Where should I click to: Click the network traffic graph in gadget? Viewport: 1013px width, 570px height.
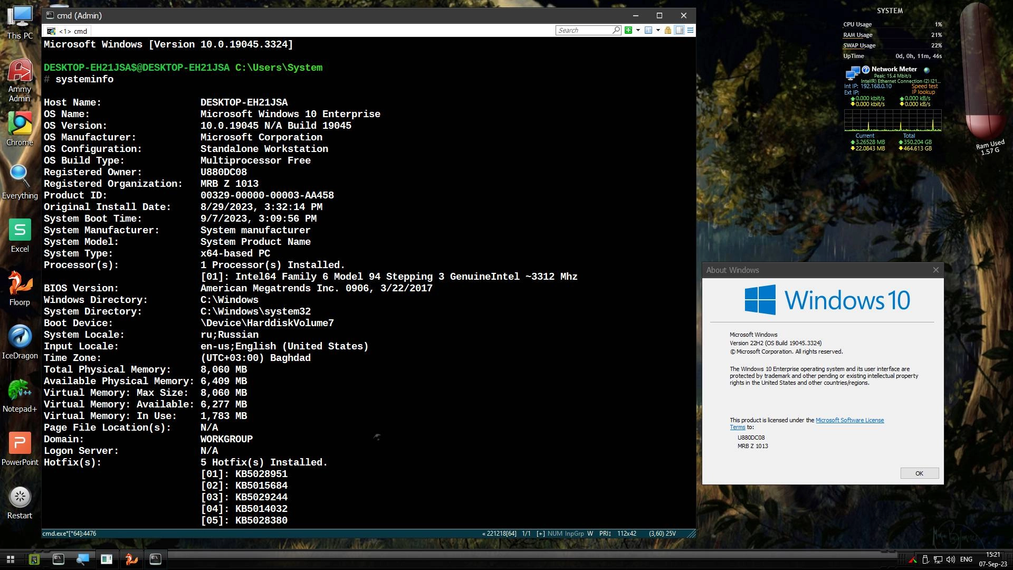[893, 120]
